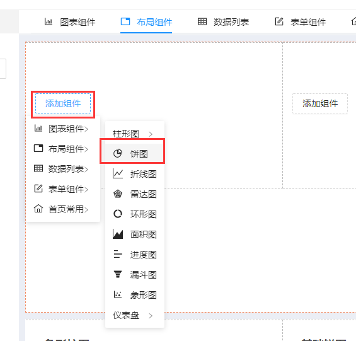Click the blue 添加组件 button
Screen dimensions: 356x341
(63, 103)
